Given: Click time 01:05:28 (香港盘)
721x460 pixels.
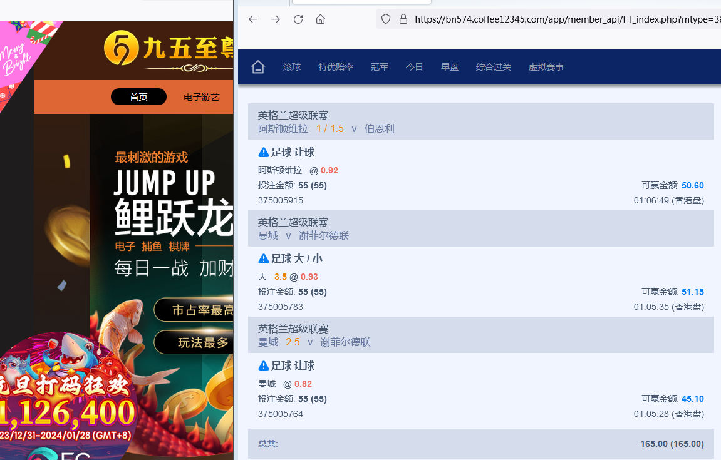Looking at the screenshot, I should (668, 414).
